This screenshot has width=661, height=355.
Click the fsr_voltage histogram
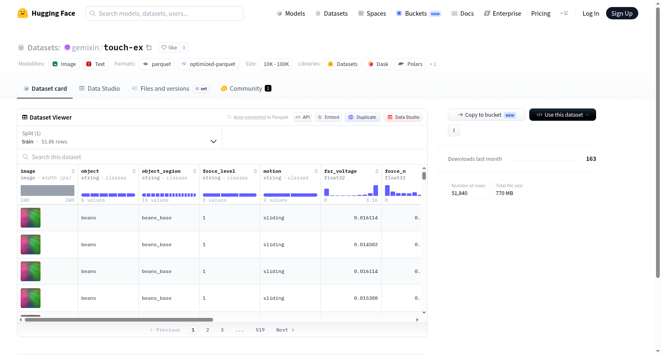(x=351, y=190)
